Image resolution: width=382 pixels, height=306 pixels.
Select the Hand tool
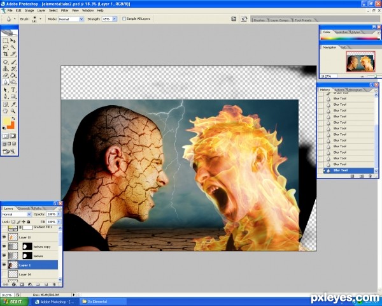(6, 111)
